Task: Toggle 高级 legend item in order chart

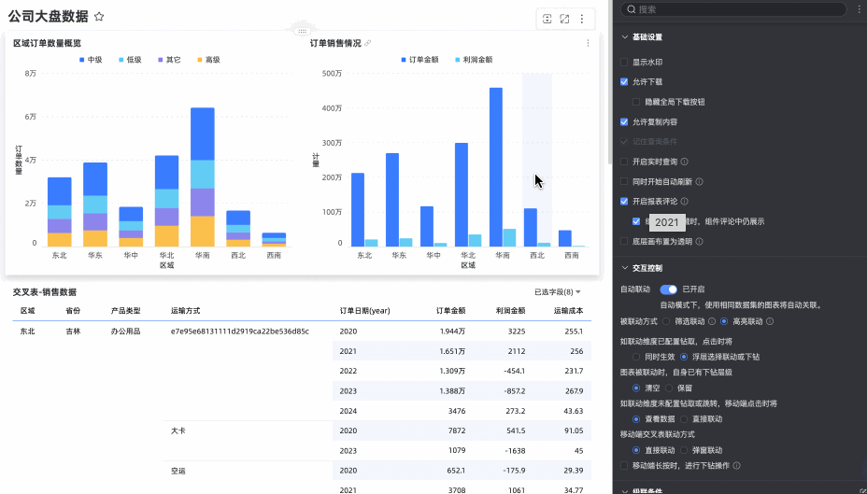Action: [208, 60]
